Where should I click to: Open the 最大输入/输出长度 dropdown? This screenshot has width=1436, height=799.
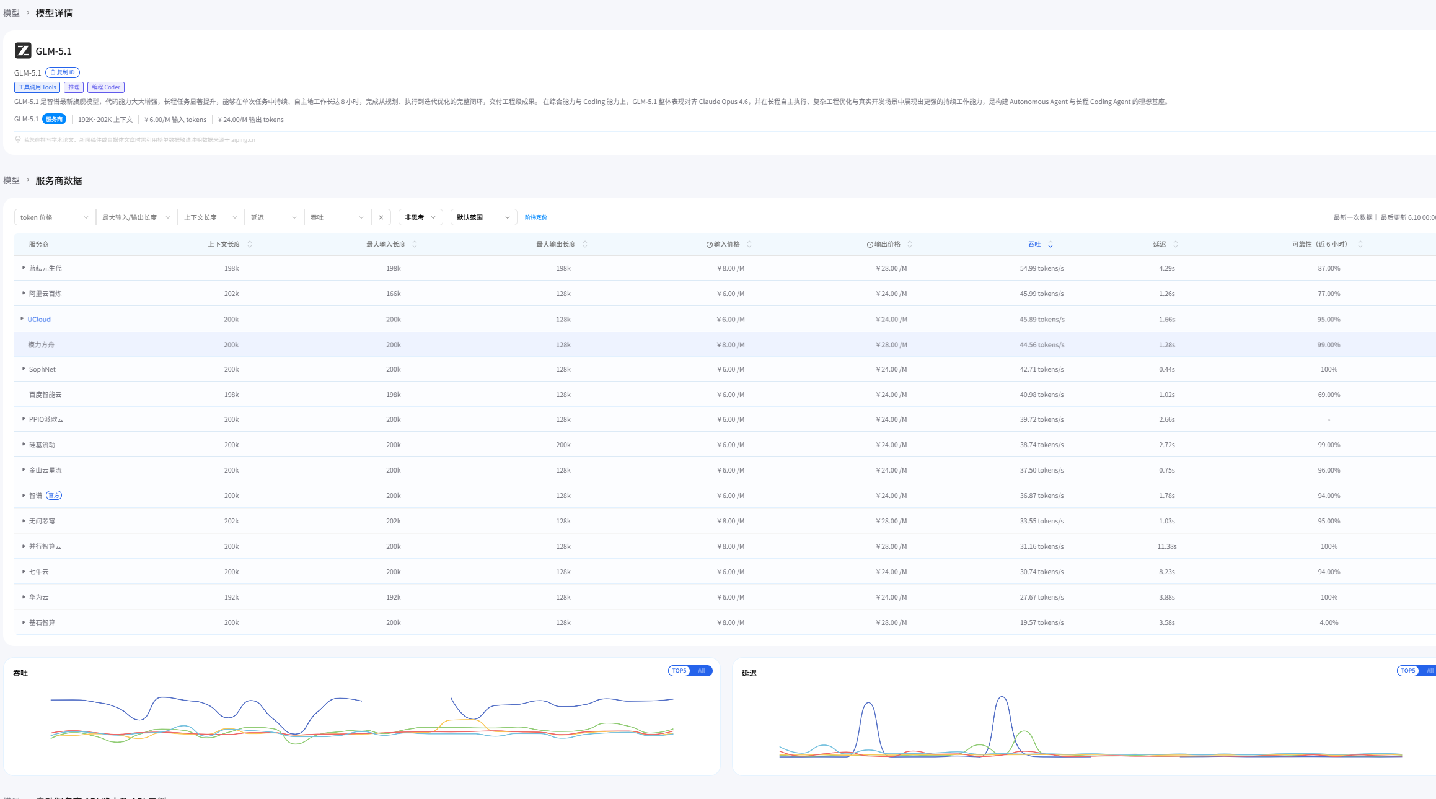tap(137, 217)
